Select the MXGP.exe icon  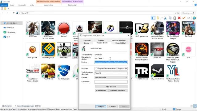[157, 49]
